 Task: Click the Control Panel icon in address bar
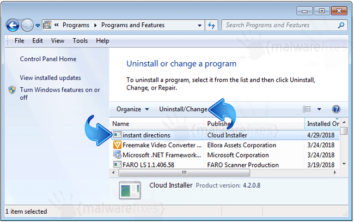(47, 25)
